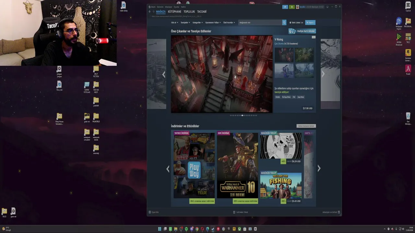Open the Rockstar Games launcher desktop icon

pos(408,55)
